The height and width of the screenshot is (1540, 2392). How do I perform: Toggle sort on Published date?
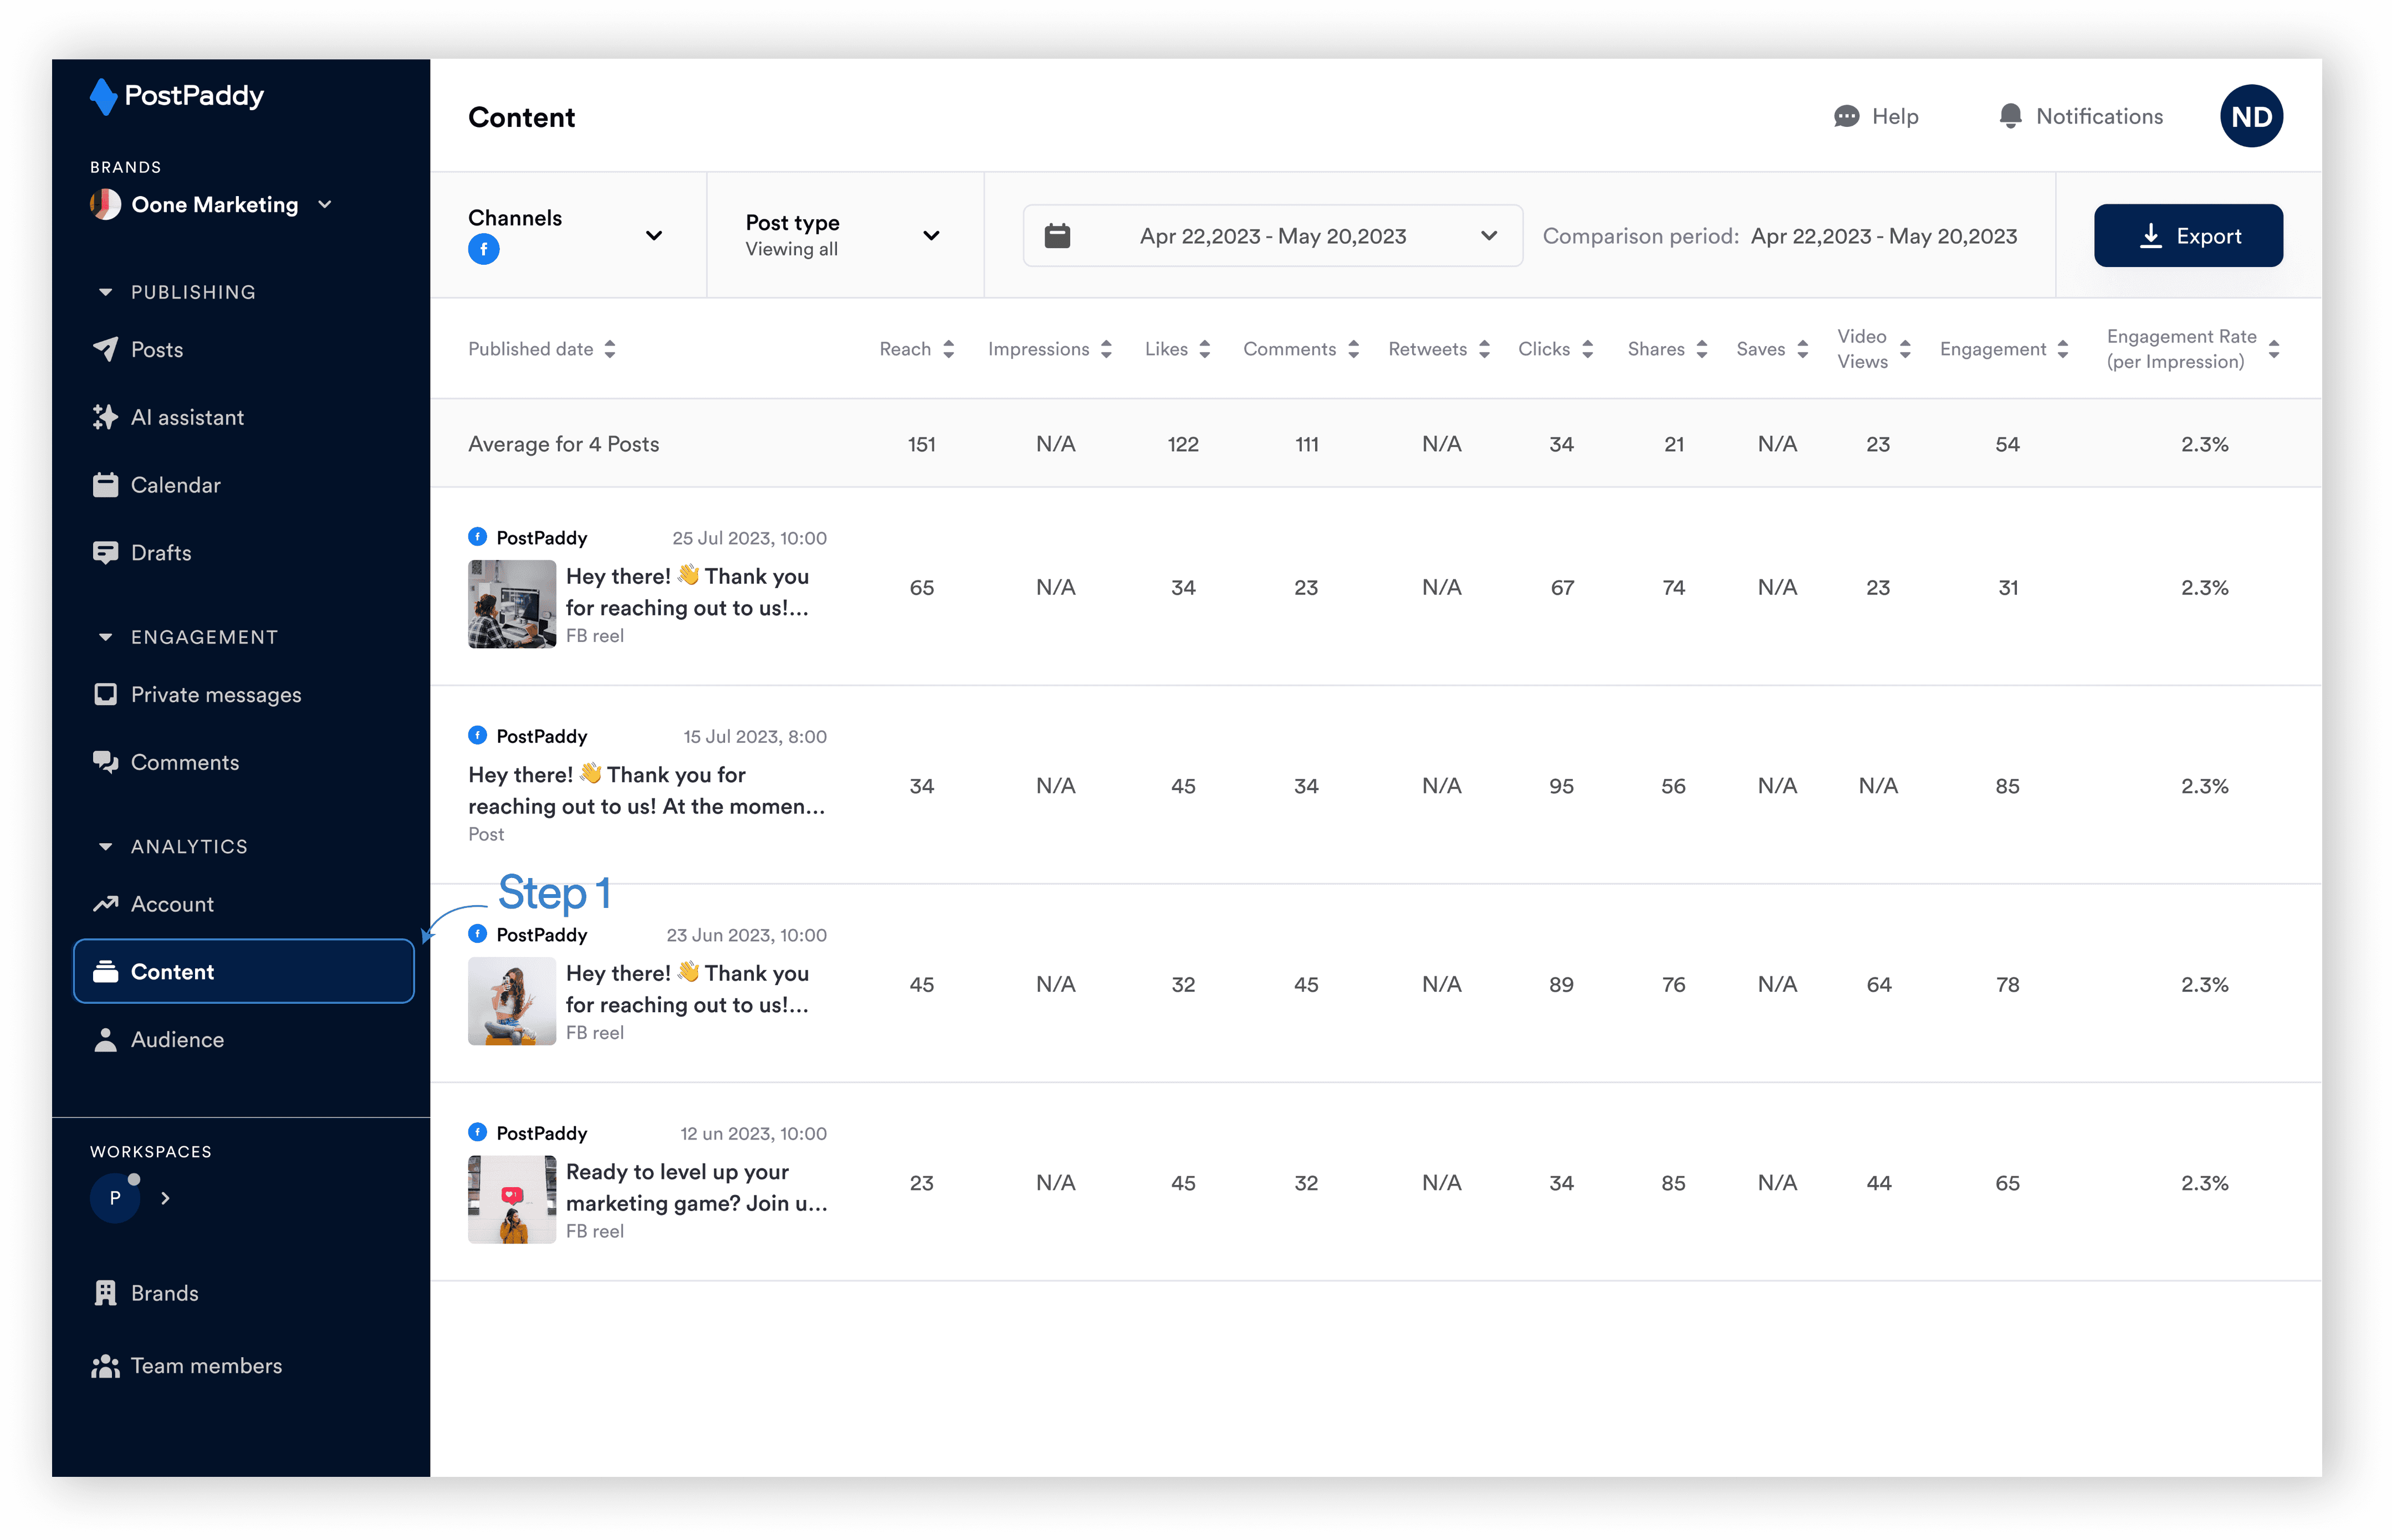click(x=610, y=349)
